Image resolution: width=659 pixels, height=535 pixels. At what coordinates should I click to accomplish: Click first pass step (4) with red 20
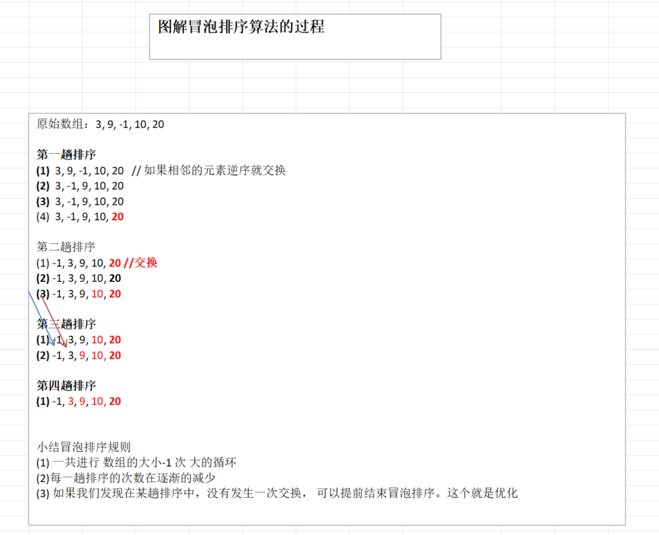point(80,216)
